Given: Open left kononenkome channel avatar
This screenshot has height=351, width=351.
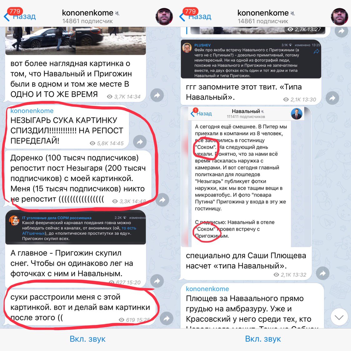Looking at the screenshot, I should tap(164, 16).
